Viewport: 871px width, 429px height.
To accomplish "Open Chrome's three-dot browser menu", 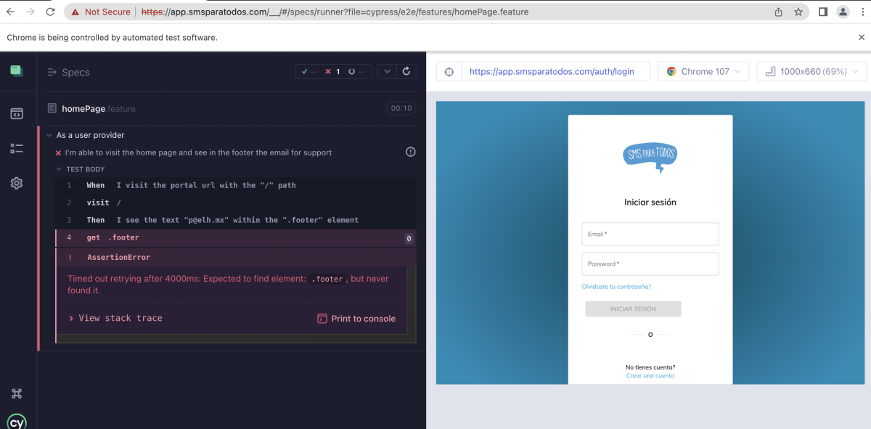I will 863,12.
